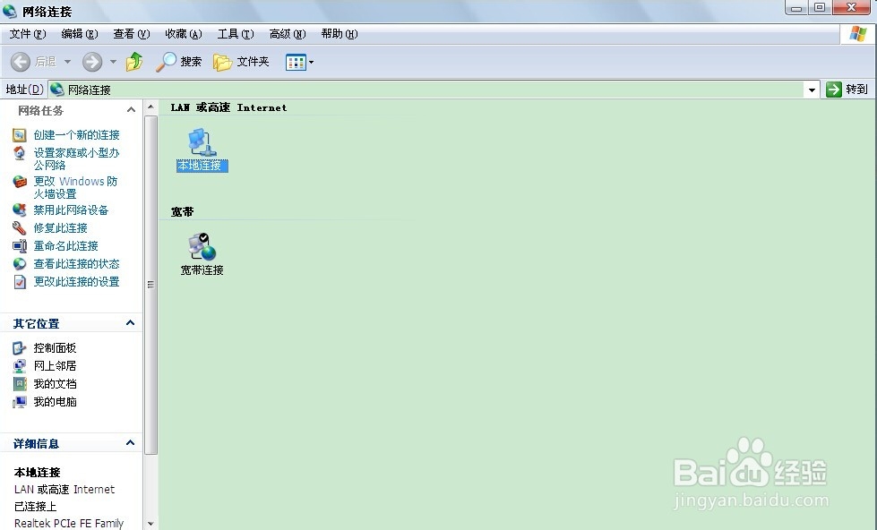Screen dimensions: 877x530
Task: Click the LAN 或高速 Internet group header
Action: coord(228,107)
